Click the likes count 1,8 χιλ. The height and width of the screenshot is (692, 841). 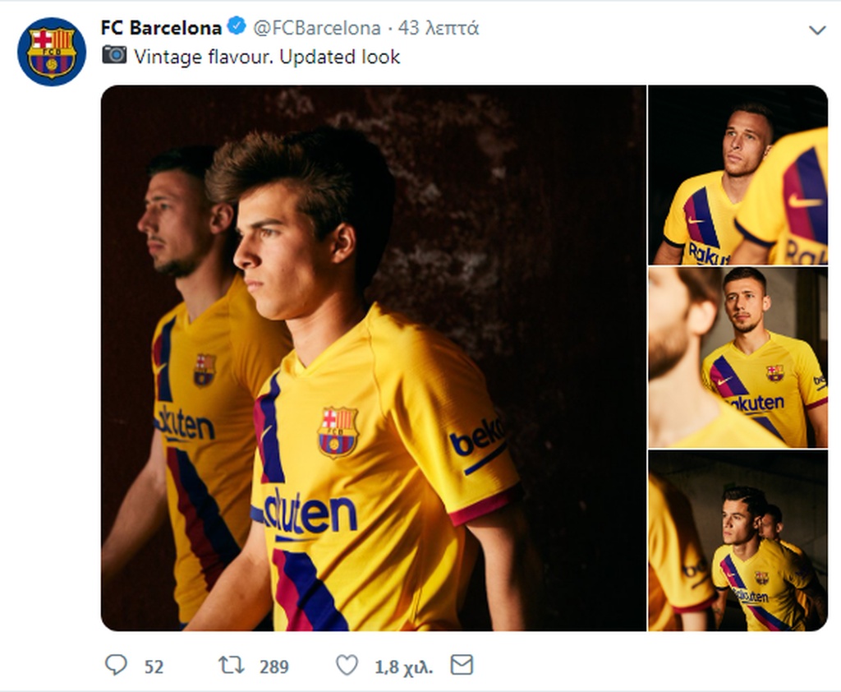tap(403, 667)
